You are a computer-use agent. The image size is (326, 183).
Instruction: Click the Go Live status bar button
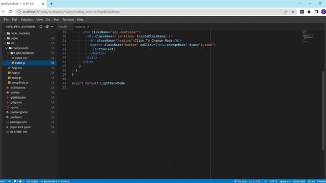click(240, 181)
